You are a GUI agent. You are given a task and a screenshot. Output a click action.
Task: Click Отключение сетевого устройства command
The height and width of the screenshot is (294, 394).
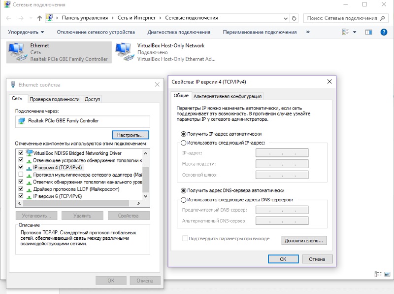click(x=96, y=32)
